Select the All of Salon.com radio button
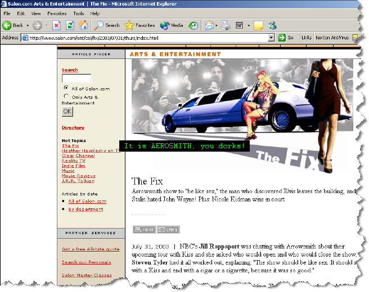369x292 pixels. (66, 88)
